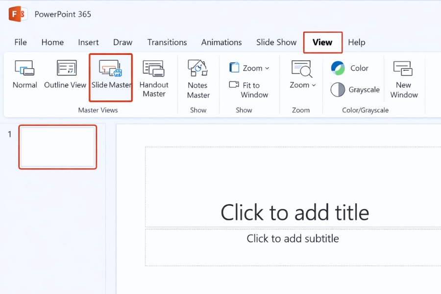Viewport: 441px width, 294px height.
Task: Open a New Window of the presentation
Action: 404,76
